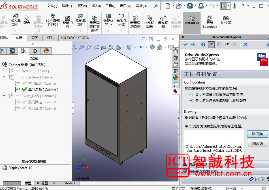
Task: Take a snapshot with 拍快照 camera
Action: pyautogui.click(x=226, y=20)
